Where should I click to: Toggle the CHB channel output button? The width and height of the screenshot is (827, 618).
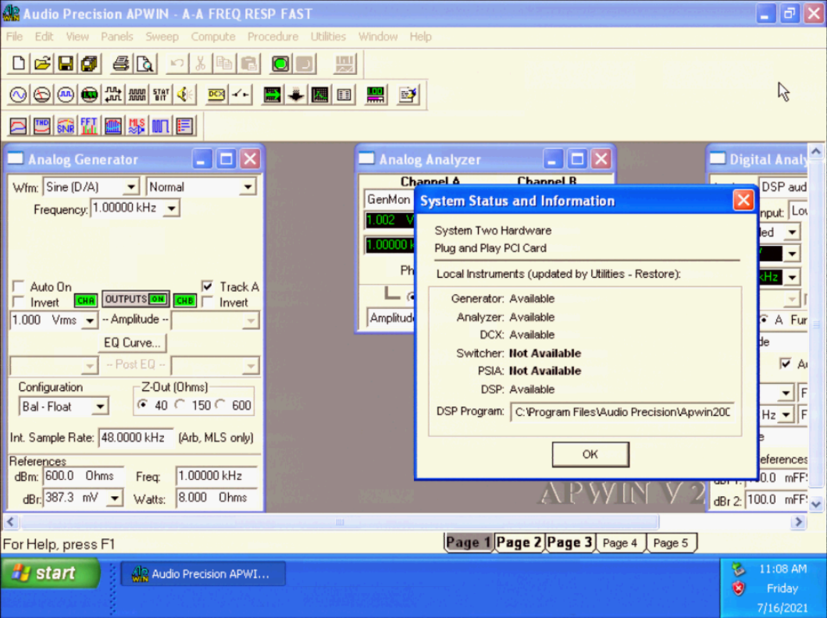pos(184,300)
